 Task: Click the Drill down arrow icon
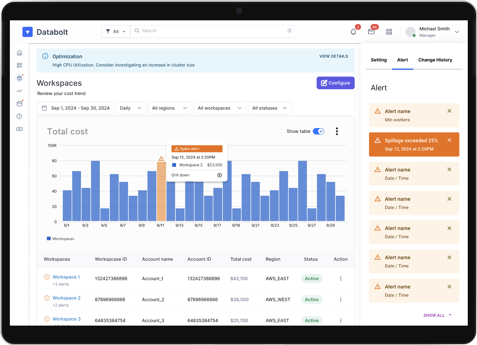[219, 175]
